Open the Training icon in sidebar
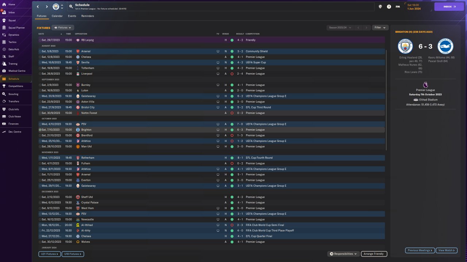 4,64
